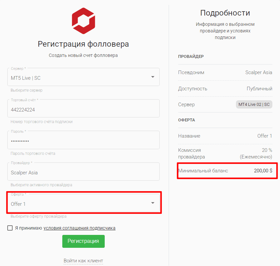Click the Публичный availability value

pyautogui.click(x=259, y=89)
